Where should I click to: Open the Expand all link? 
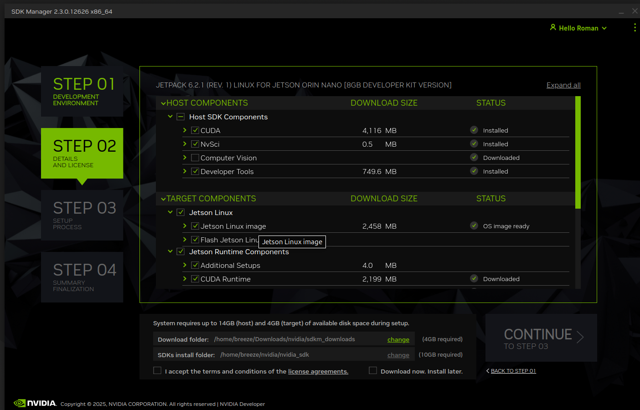tap(563, 85)
